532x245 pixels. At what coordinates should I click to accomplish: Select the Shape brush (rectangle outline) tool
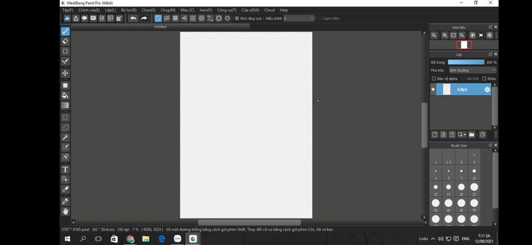(x=65, y=51)
